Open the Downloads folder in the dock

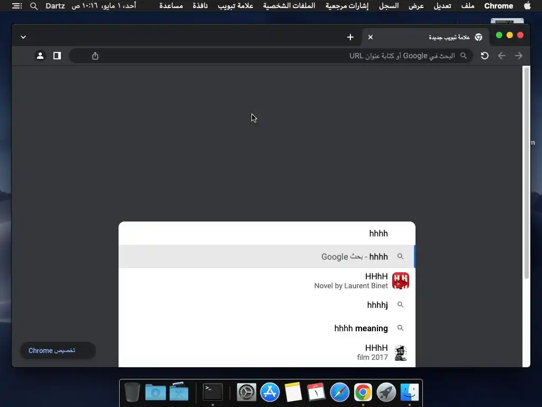(155, 393)
